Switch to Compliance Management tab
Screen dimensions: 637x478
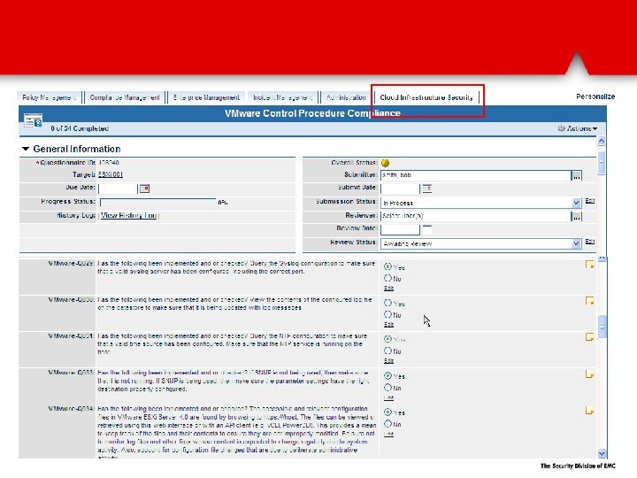[125, 97]
